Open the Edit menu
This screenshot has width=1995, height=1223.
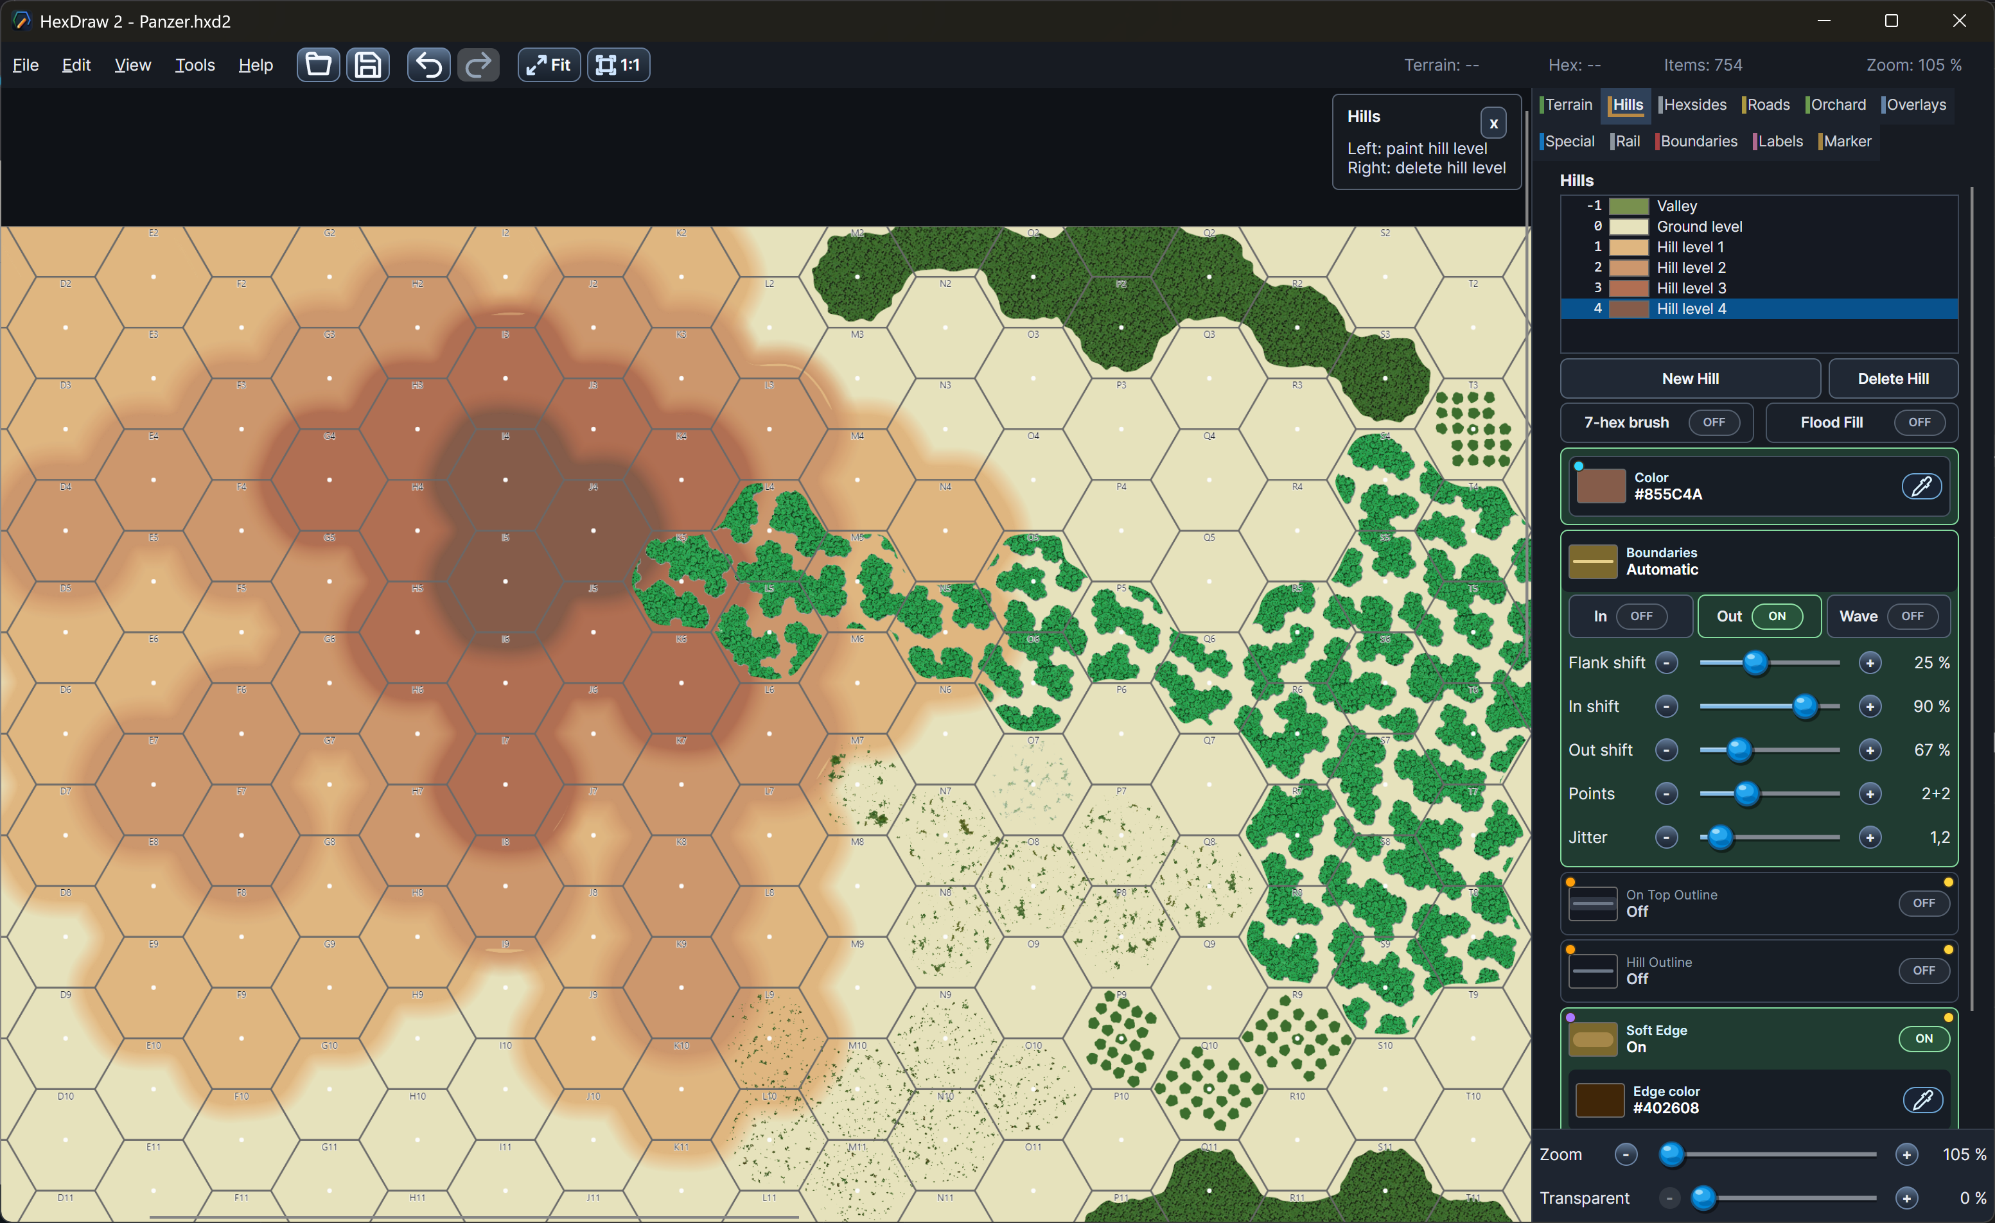[x=76, y=65]
